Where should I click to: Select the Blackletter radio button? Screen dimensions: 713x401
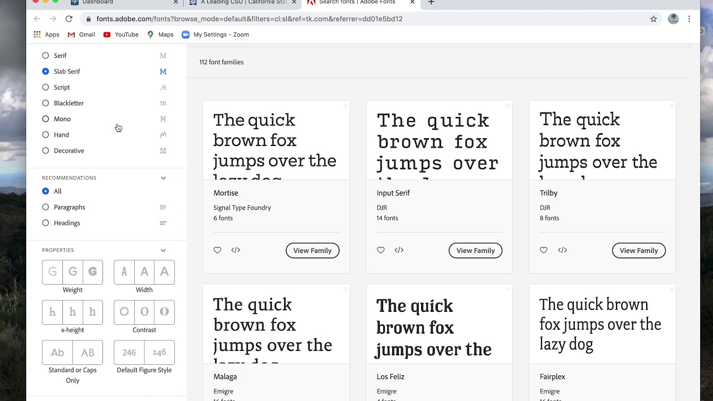pos(46,103)
